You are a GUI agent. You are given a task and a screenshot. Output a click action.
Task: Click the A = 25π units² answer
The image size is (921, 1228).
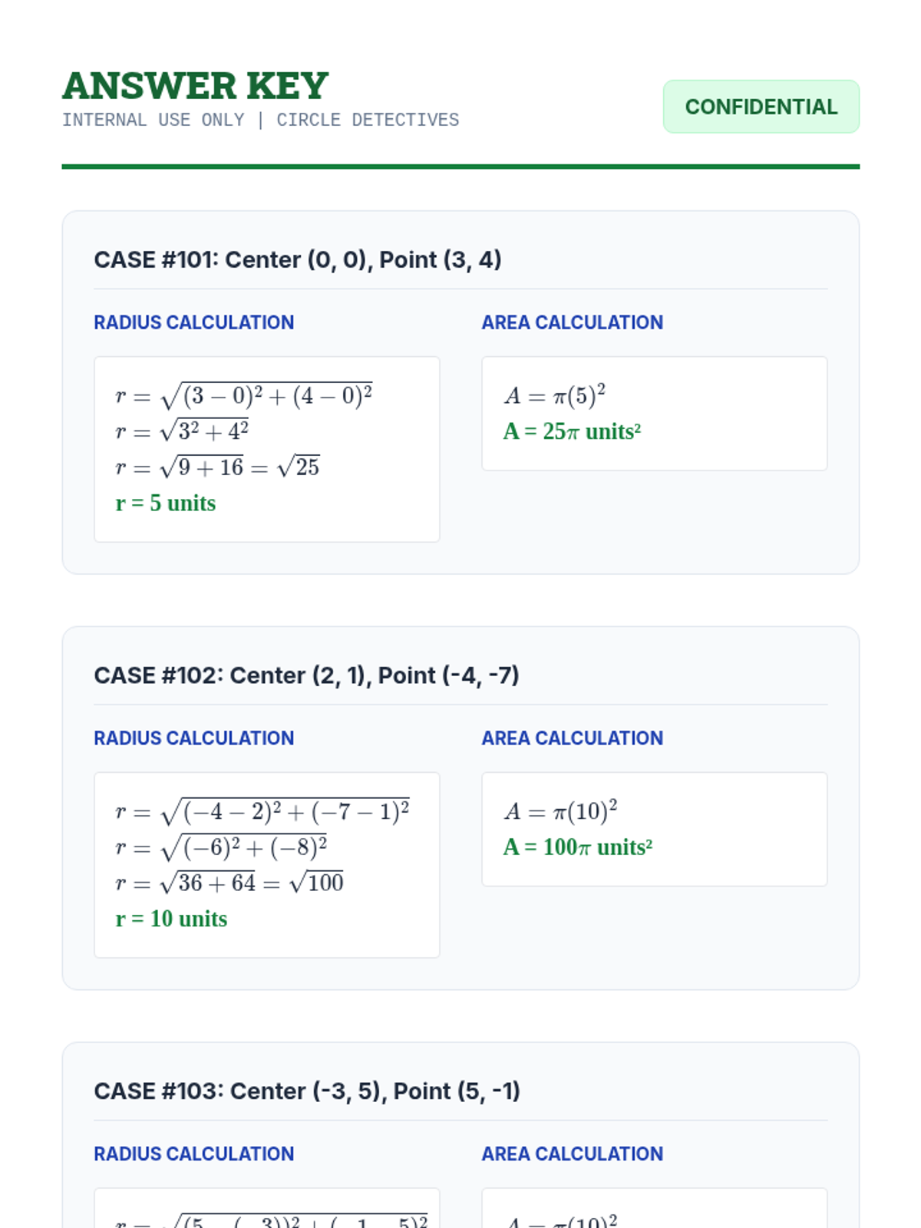pos(572,431)
